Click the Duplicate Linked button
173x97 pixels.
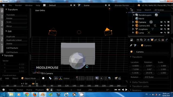(16, 40)
